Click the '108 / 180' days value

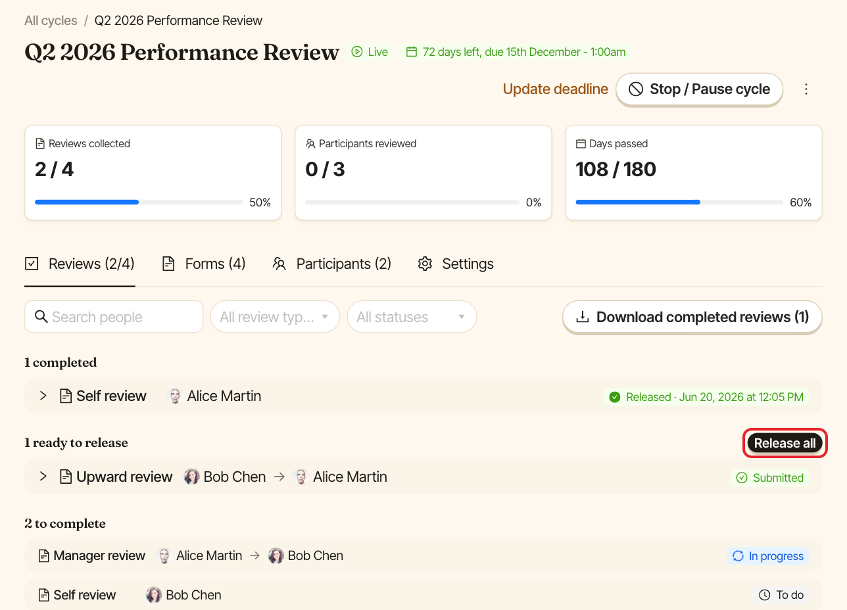pos(616,170)
